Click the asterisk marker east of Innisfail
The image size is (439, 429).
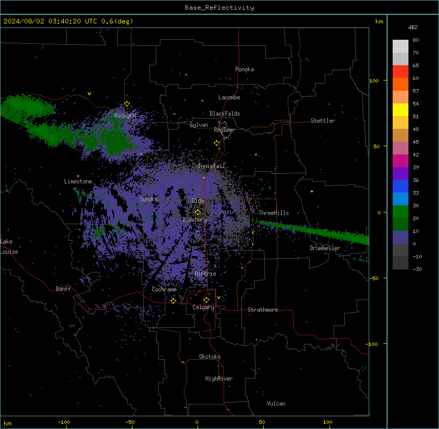256,154
